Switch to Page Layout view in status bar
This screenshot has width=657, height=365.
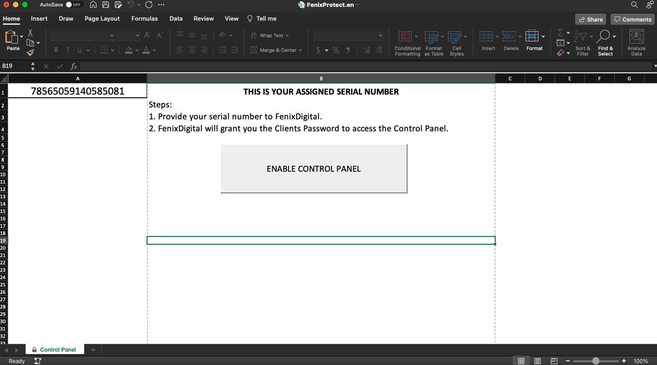[538, 361]
